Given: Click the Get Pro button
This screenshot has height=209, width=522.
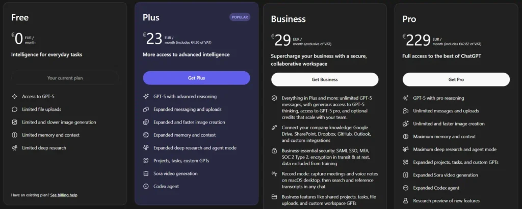Looking at the screenshot, I should pyautogui.click(x=456, y=79).
